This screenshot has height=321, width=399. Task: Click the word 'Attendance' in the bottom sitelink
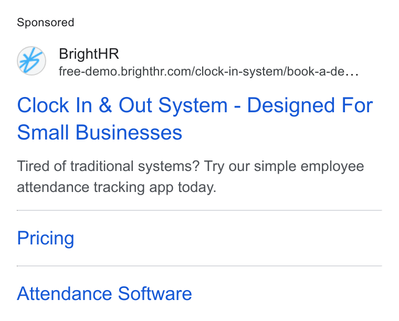tap(65, 294)
